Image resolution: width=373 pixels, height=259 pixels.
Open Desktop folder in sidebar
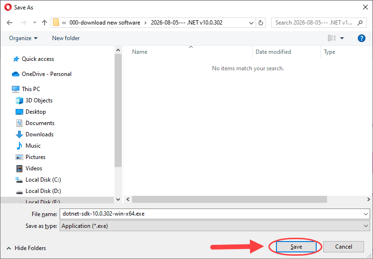(x=36, y=112)
